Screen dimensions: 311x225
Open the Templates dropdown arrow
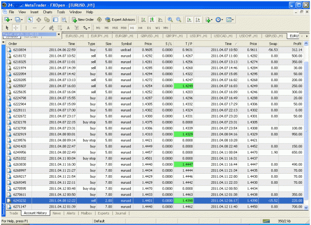tap(233, 19)
